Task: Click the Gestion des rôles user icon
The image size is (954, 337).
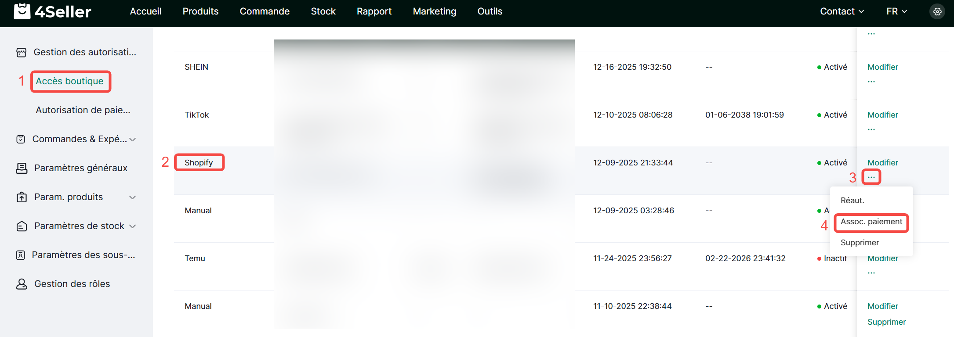Action: (x=22, y=284)
